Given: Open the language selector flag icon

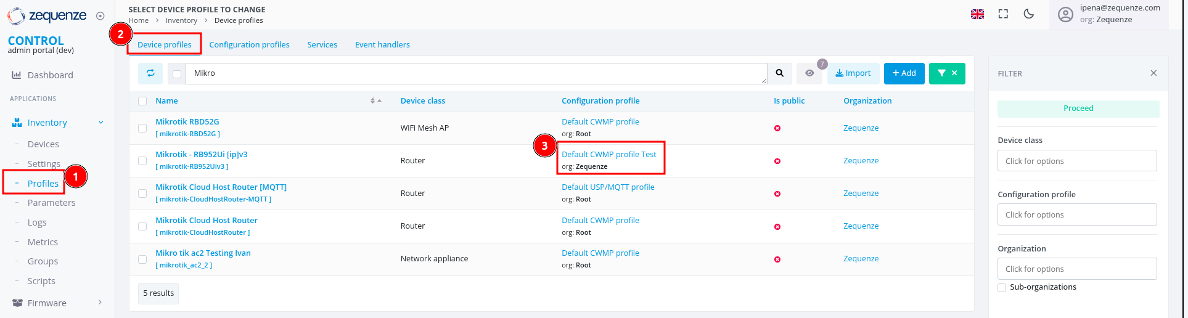Looking at the screenshot, I should point(977,14).
